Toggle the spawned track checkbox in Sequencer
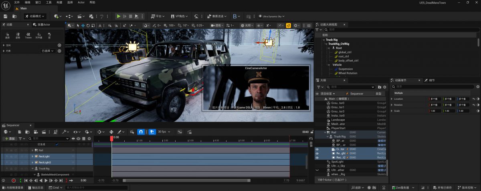481x191 pixels. tap(57, 144)
